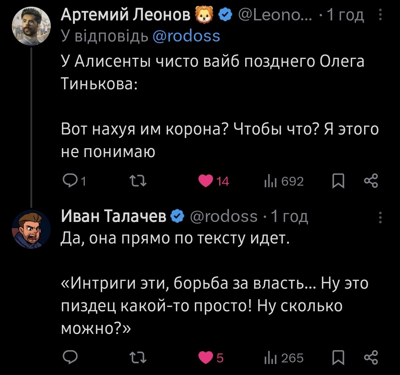Screen dimensions: 400x375
Task: Bookmark Артемий Леонов's tweet
Action: pyautogui.click(x=338, y=181)
